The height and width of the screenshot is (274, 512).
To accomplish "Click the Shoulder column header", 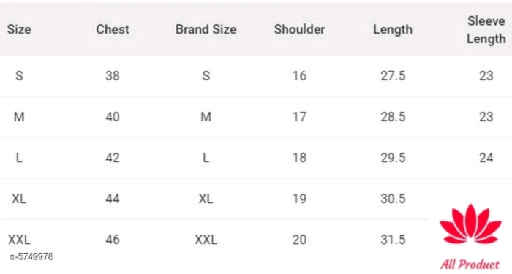I will tap(299, 29).
